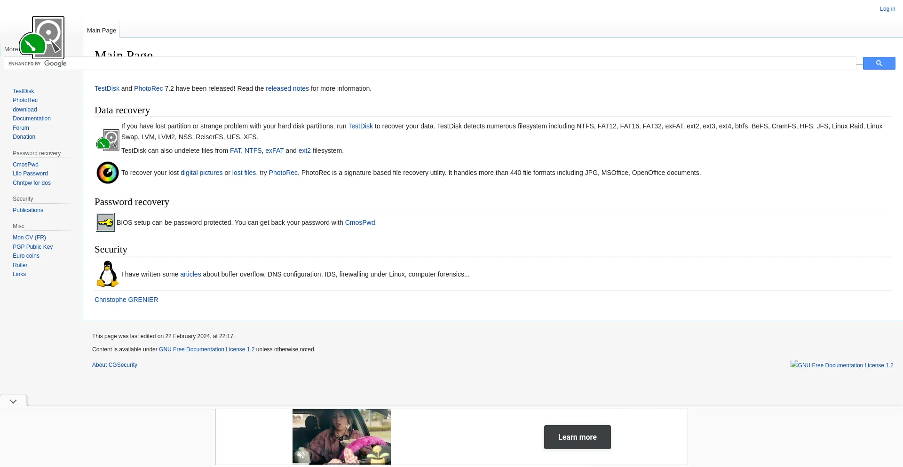903x467 pixels.
Task: Open CmosPwd in the sidebar
Action: (x=25, y=165)
